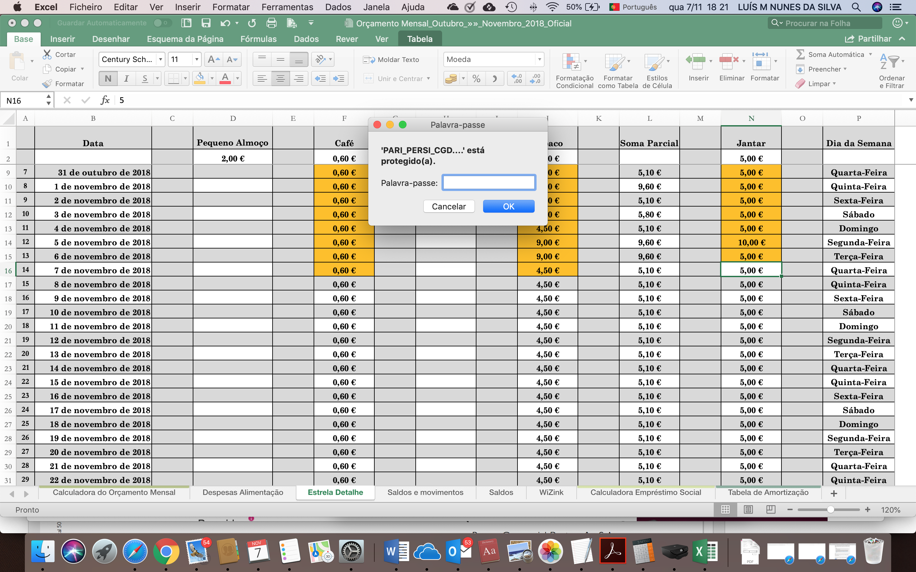Click Cancelar in the password dialog
This screenshot has width=916, height=572.
pyautogui.click(x=448, y=207)
